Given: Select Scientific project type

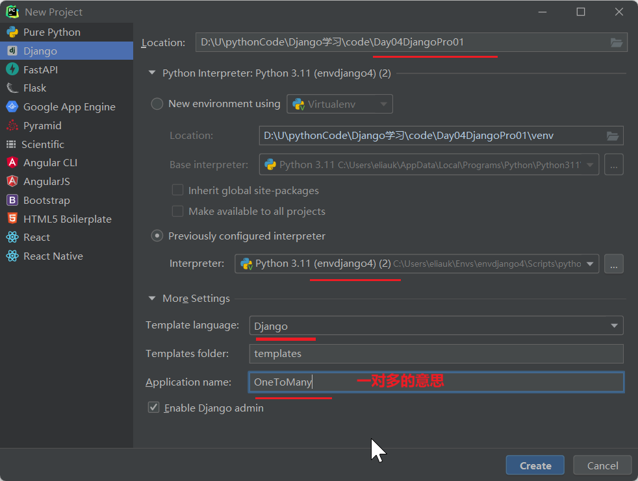Looking at the screenshot, I should pos(66,144).
